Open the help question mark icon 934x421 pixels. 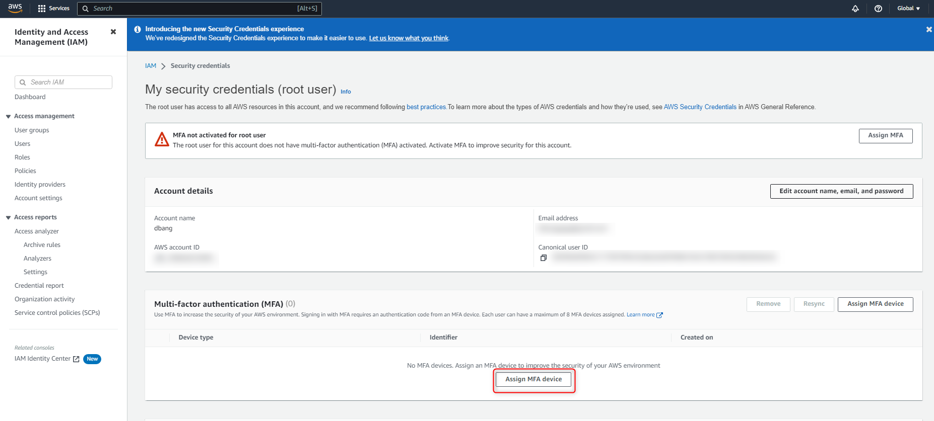point(878,9)
